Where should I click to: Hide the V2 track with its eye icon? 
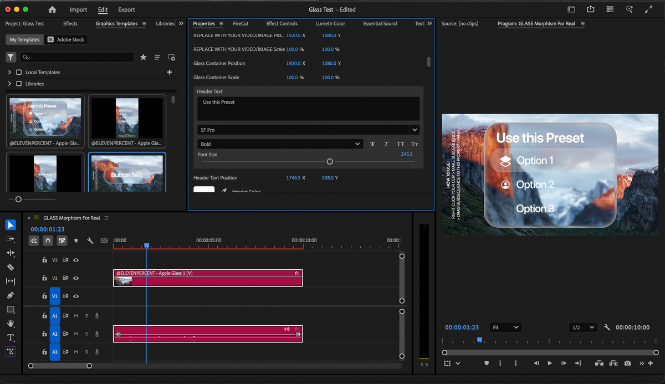point(76,278)
